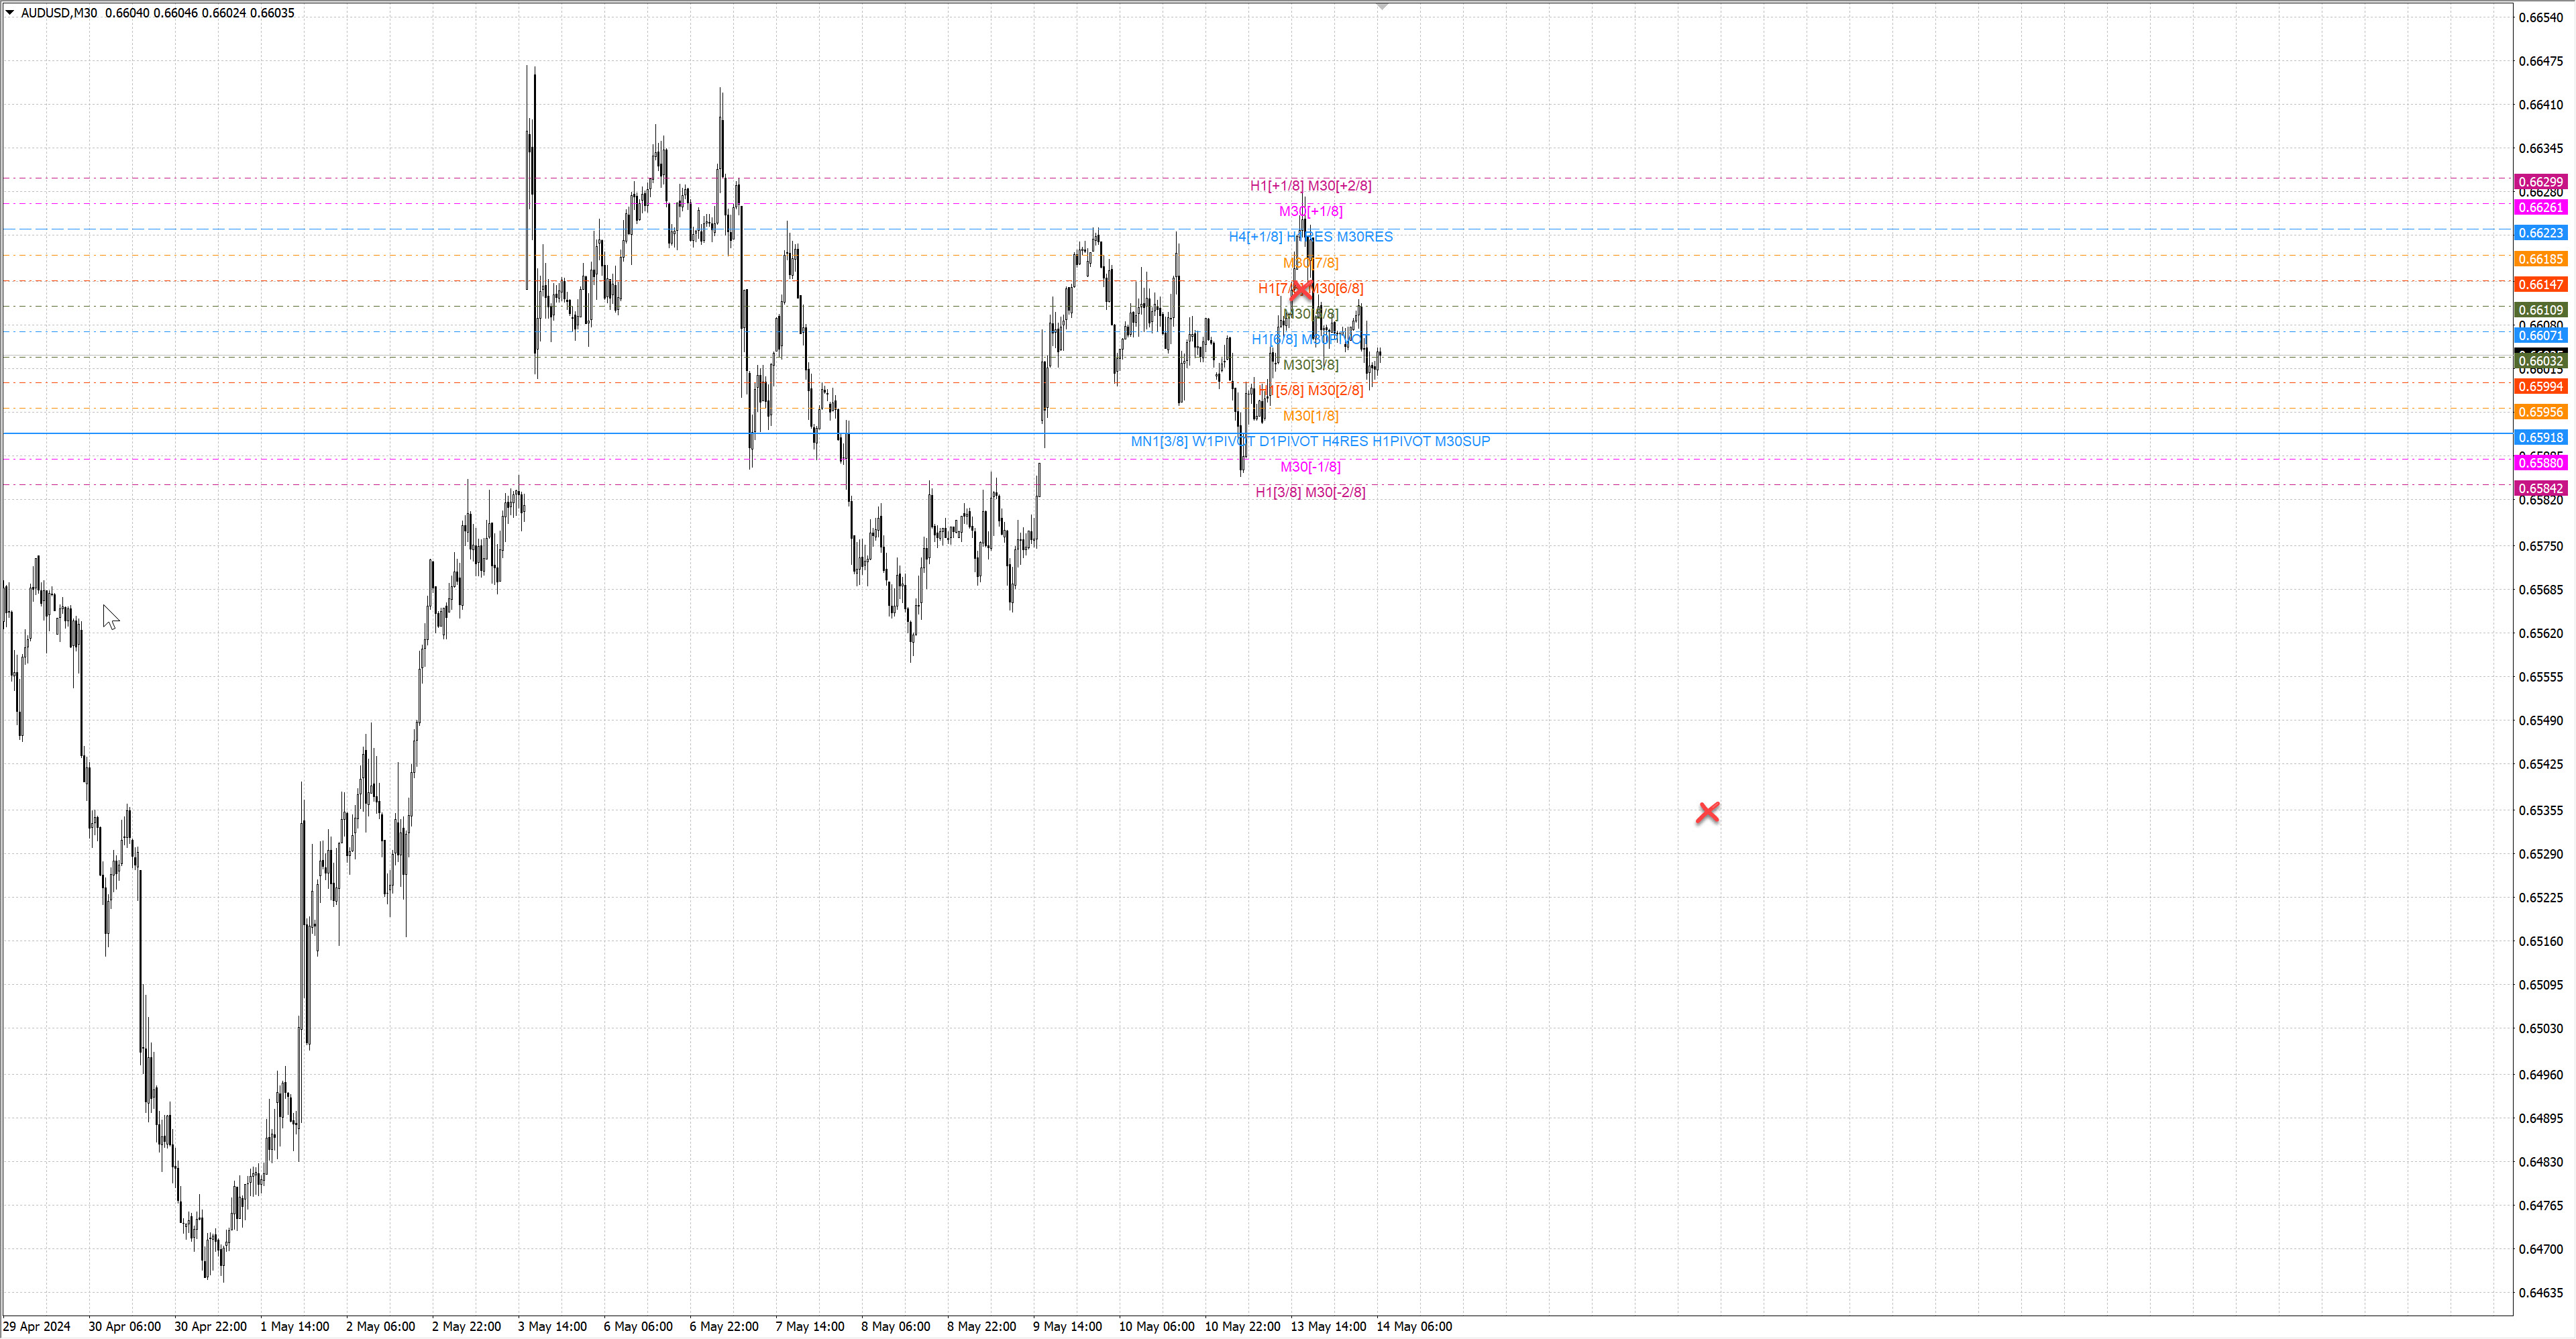This screenshot has width=2576, height=1339.
Task: Click the H4[+1/8] H1RES M30RES level label
Action: pos(1310,237)
